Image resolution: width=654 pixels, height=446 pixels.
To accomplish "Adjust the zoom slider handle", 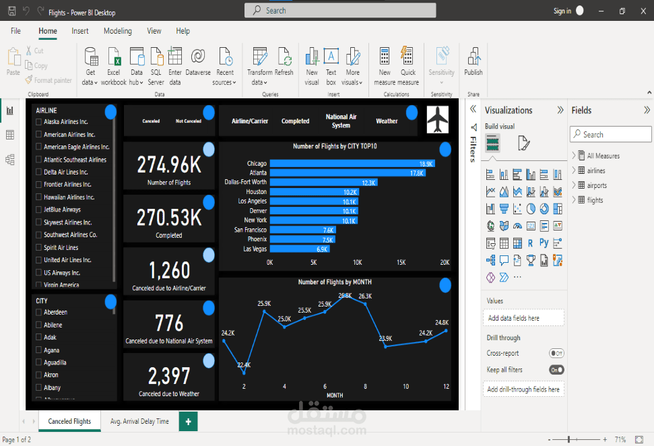I will [x=568, y=439].
